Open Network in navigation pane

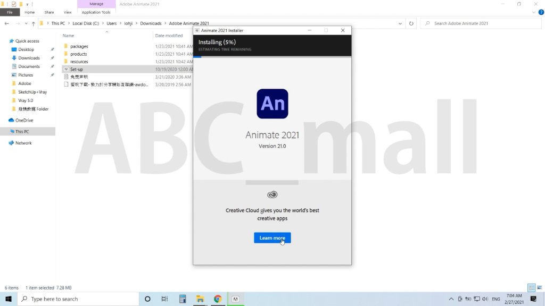tap(23, 143)
